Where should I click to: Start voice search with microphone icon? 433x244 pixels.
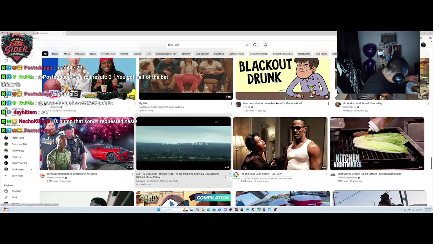click(x=266, y=45)
